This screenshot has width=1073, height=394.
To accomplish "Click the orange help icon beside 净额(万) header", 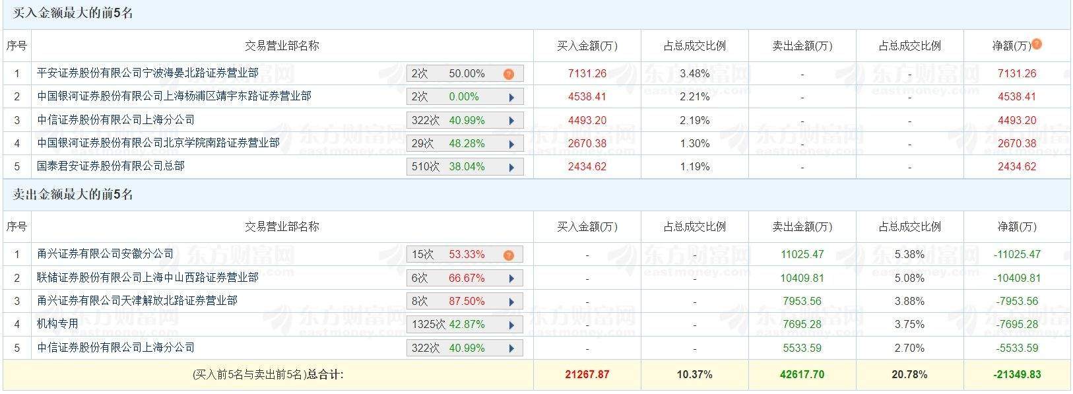I will (x=1037, y=44).
